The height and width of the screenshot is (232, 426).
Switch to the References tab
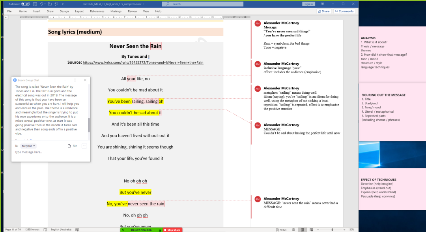[97, 11]
